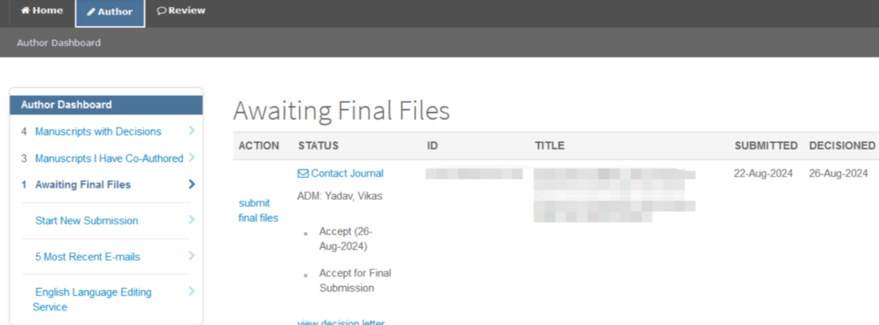Click the pencil icon in Author tab
The width and height of the screenshot is (879, 325).
click(x=91, y=11)
